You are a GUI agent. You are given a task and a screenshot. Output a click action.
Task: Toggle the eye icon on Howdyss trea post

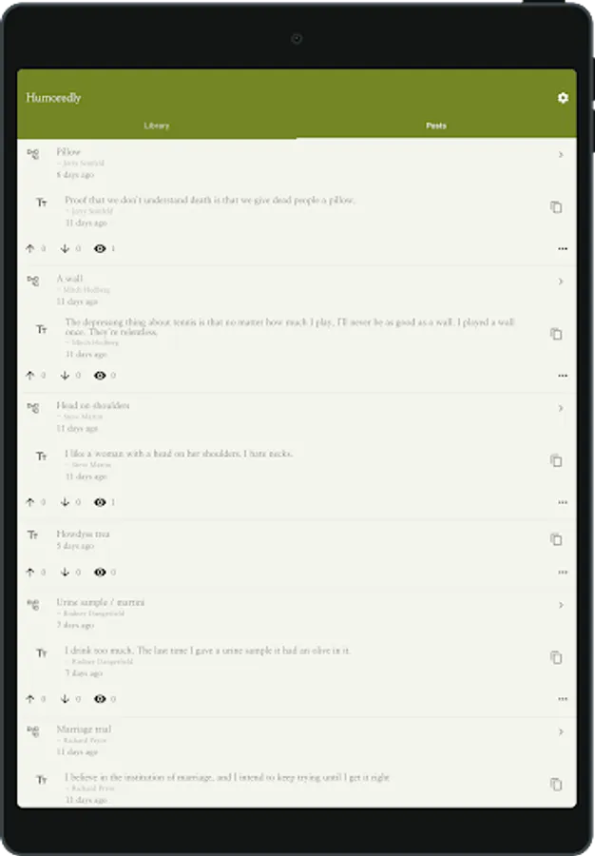coord(100,573)
